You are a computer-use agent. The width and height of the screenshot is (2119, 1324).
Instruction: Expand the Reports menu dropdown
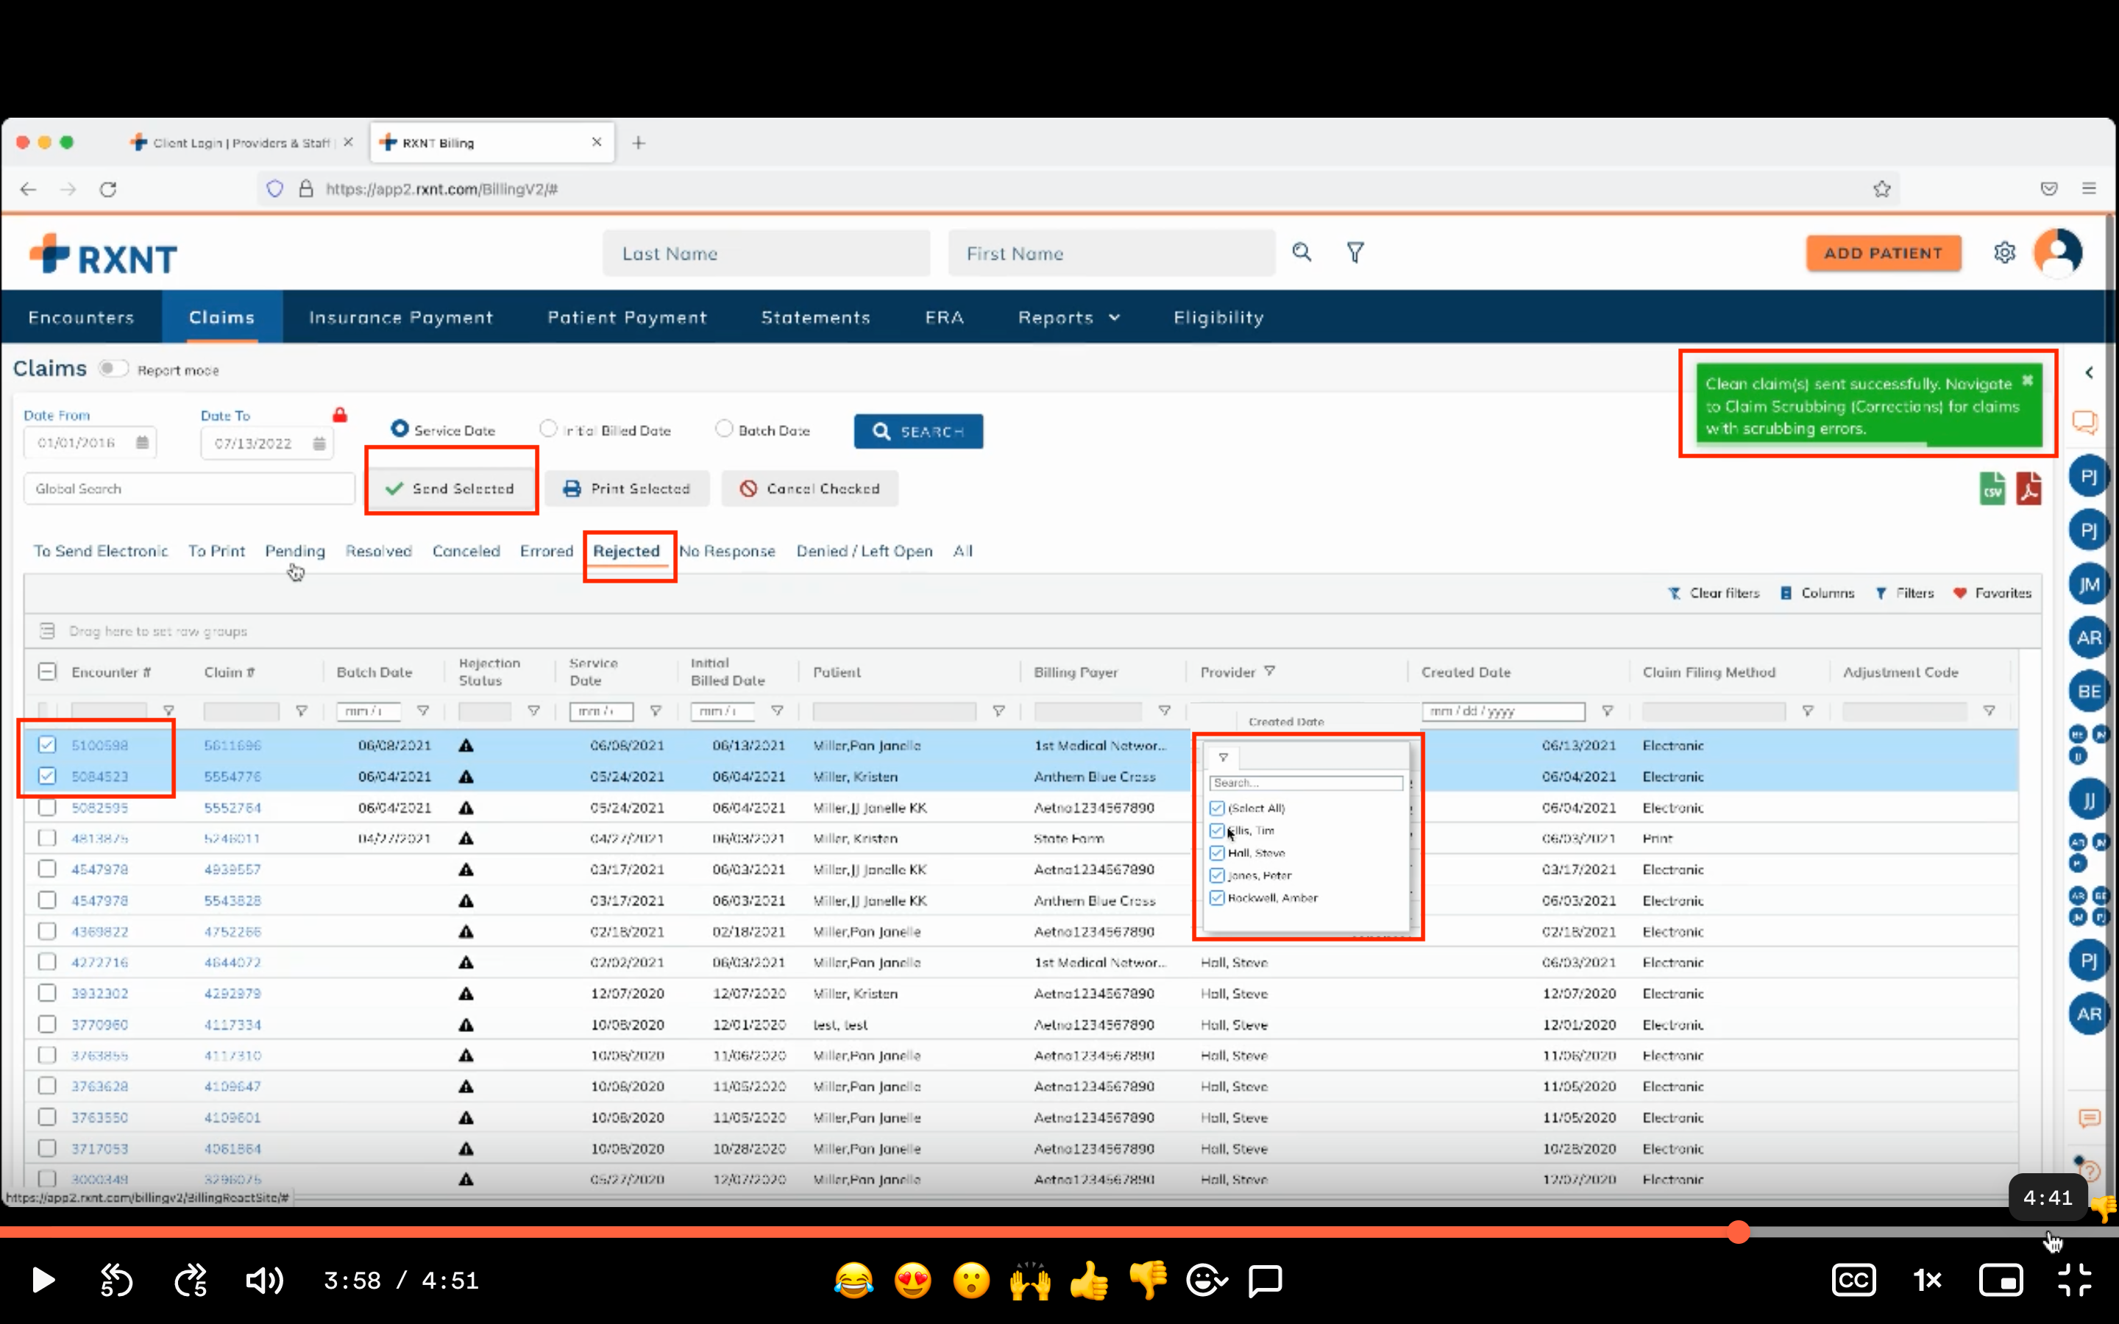[x=1068, y=318]
